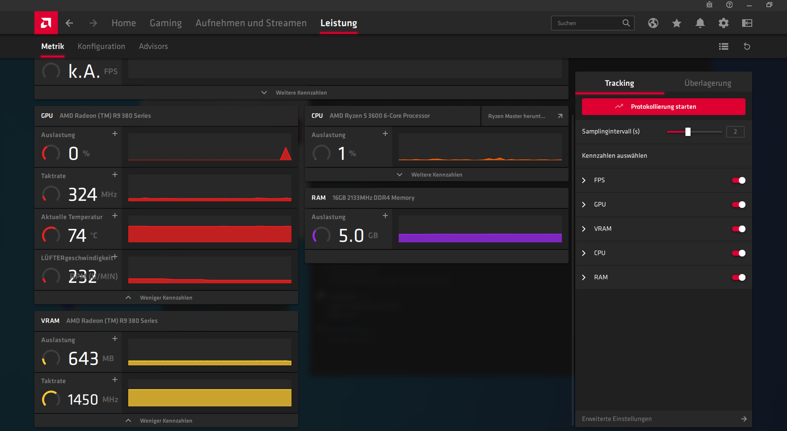The image size is (787, 431).
Task: Add VRAM Auslastung metric with plus
Action: coord(115,339)
